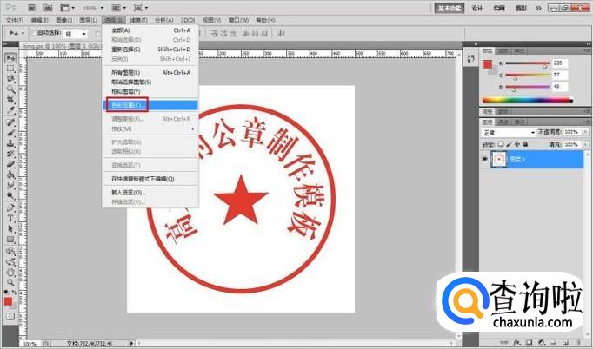This screenshot has width=593, height=349.
Task: Choose Color Range in the Select menu
Action: tap(150, 105)
